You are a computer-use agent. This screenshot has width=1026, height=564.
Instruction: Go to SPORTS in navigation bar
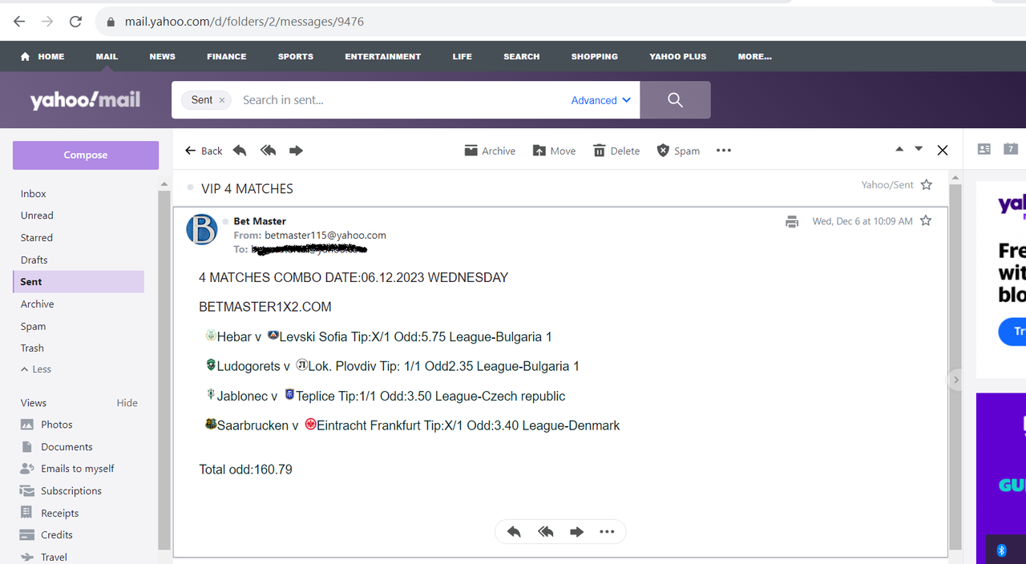click(296, 57)
